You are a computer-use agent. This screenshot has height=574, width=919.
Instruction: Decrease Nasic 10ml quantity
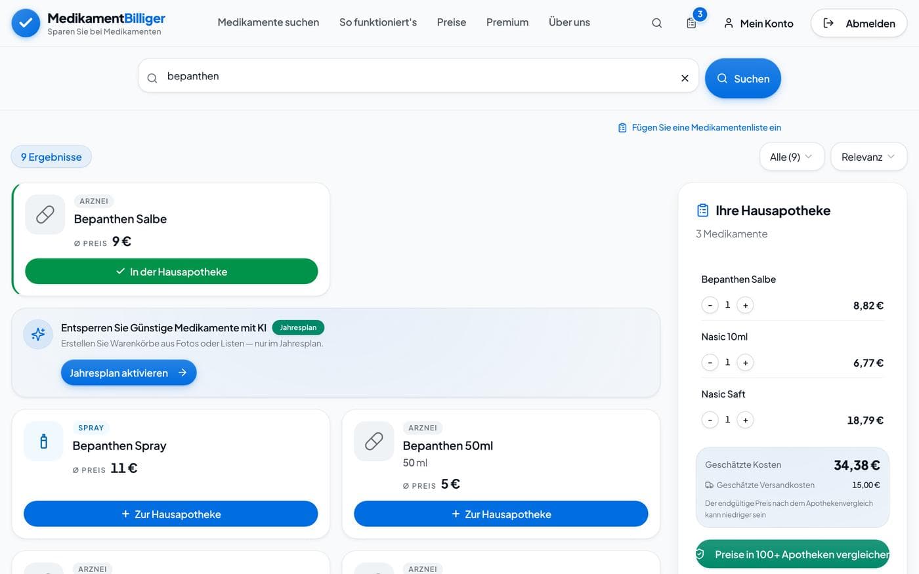[710, 362]
